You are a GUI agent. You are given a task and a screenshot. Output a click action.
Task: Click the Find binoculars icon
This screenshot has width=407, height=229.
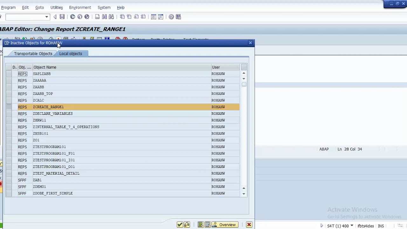pos(104,17)
